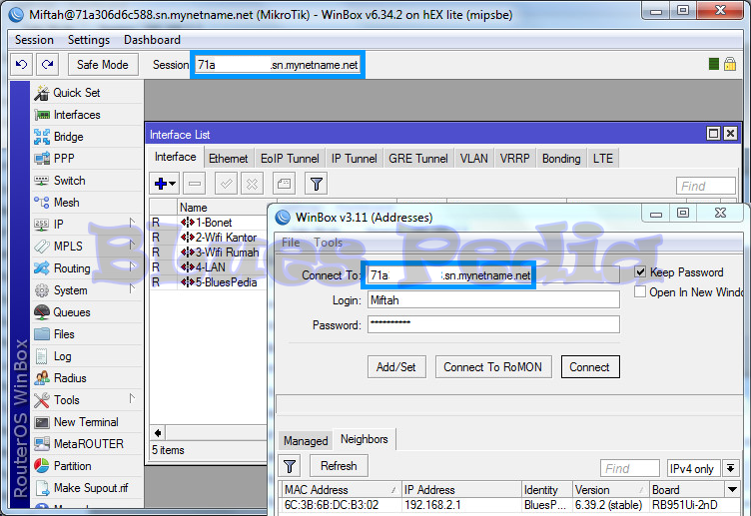Click the Interface List left scroll arrow

coord(158,433)
